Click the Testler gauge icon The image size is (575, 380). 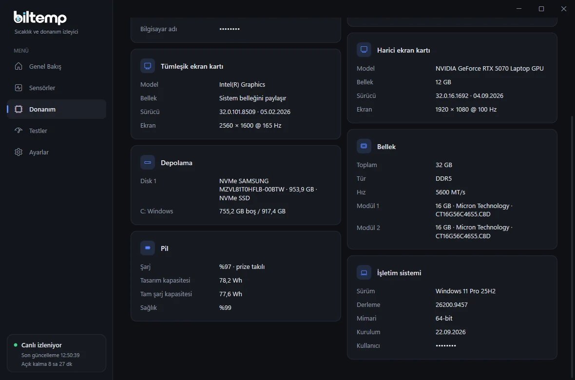[x=19, y=131]
